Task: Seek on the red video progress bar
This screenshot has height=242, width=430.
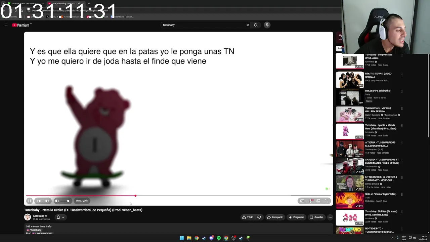Action: coord(178,196)
